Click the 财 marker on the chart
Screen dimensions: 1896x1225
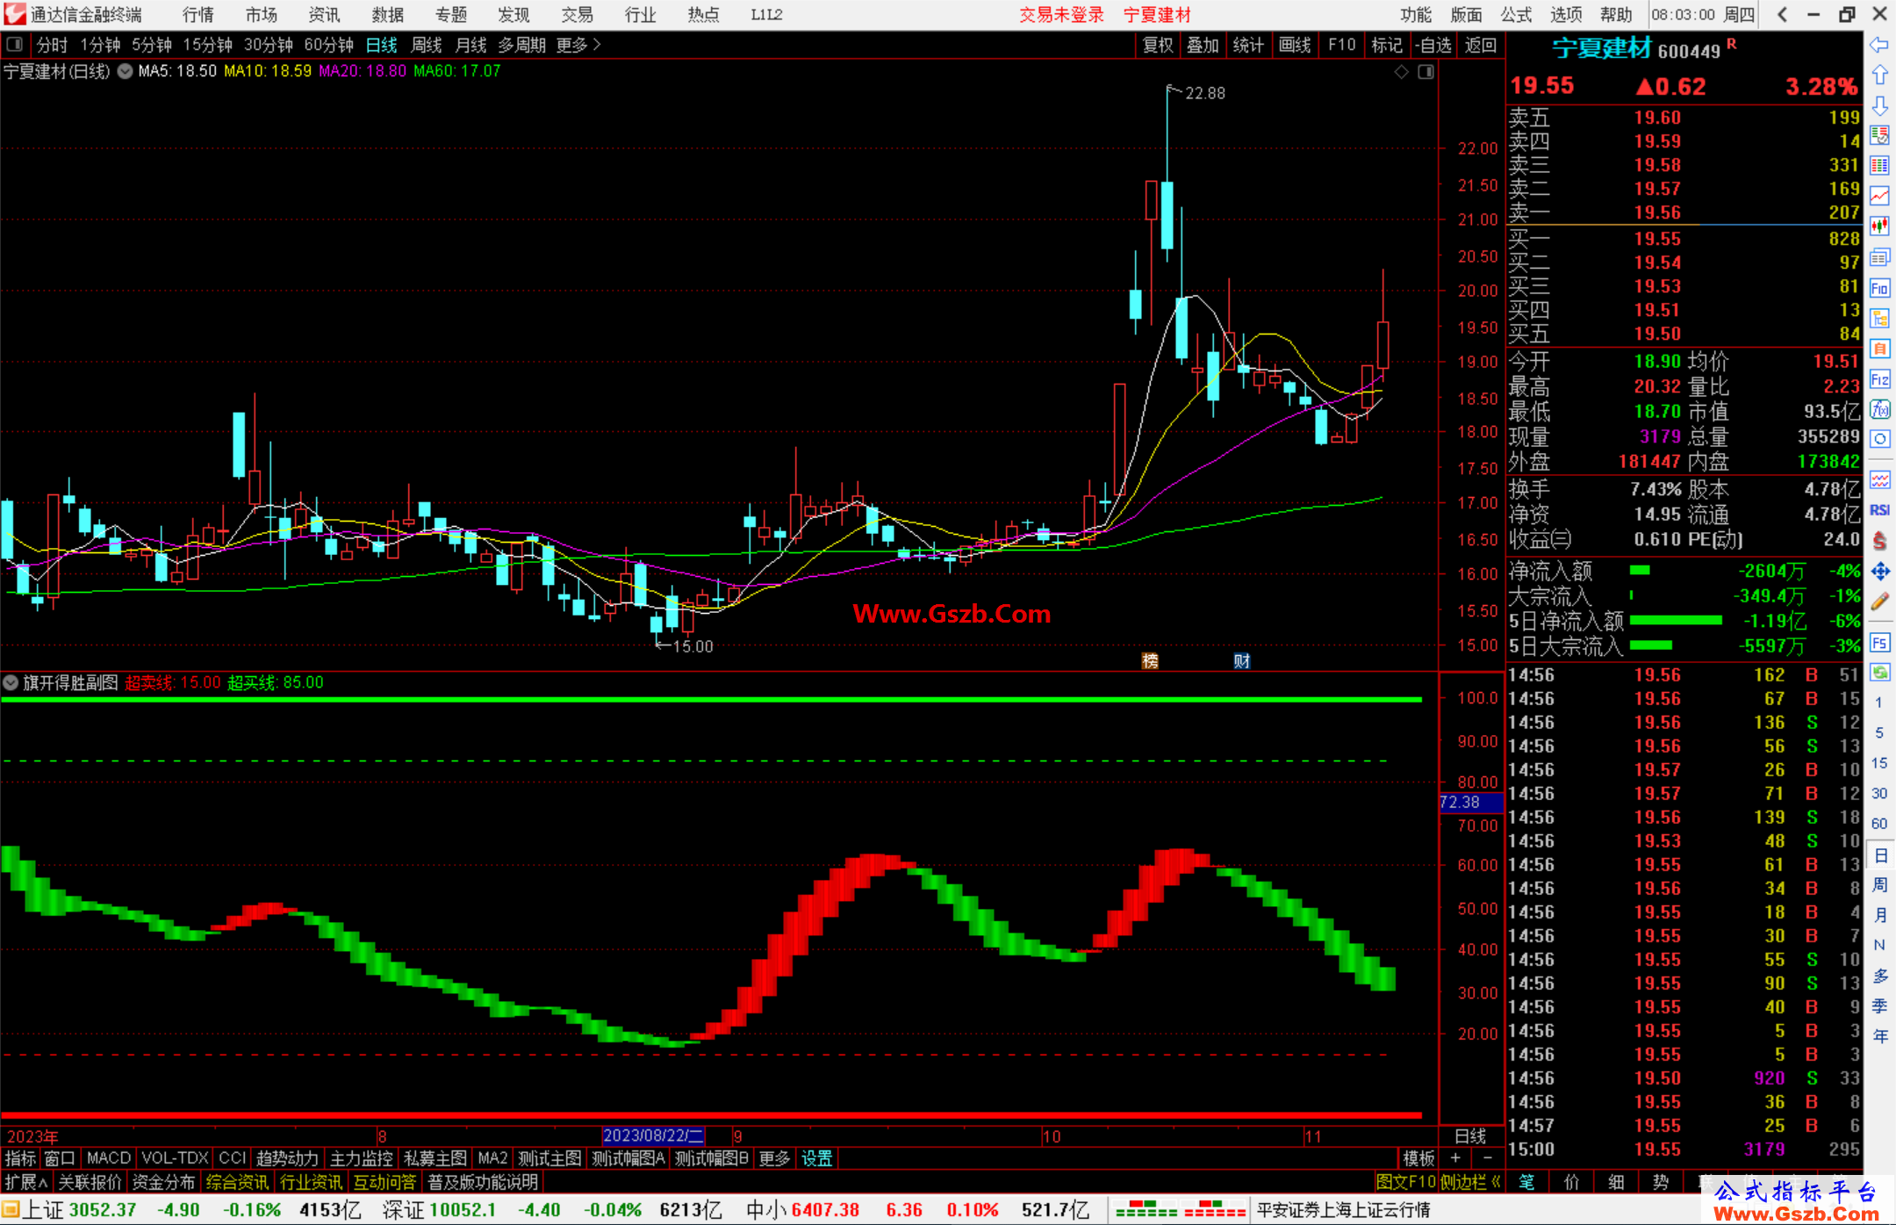pyautogui.click(x=1241, y=660)
